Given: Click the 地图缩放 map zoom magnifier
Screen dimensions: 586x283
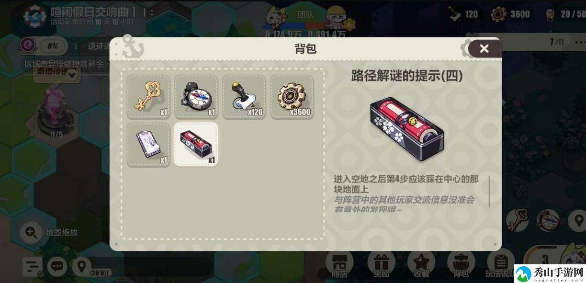Looking at the screenshot, I should pos(31,233).
